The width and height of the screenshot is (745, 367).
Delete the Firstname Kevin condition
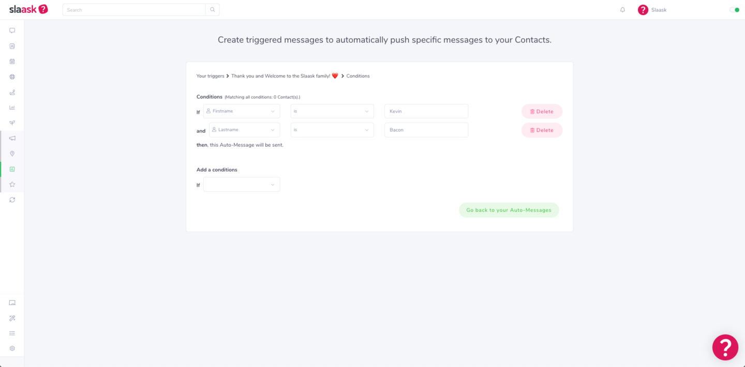[542, 112]
